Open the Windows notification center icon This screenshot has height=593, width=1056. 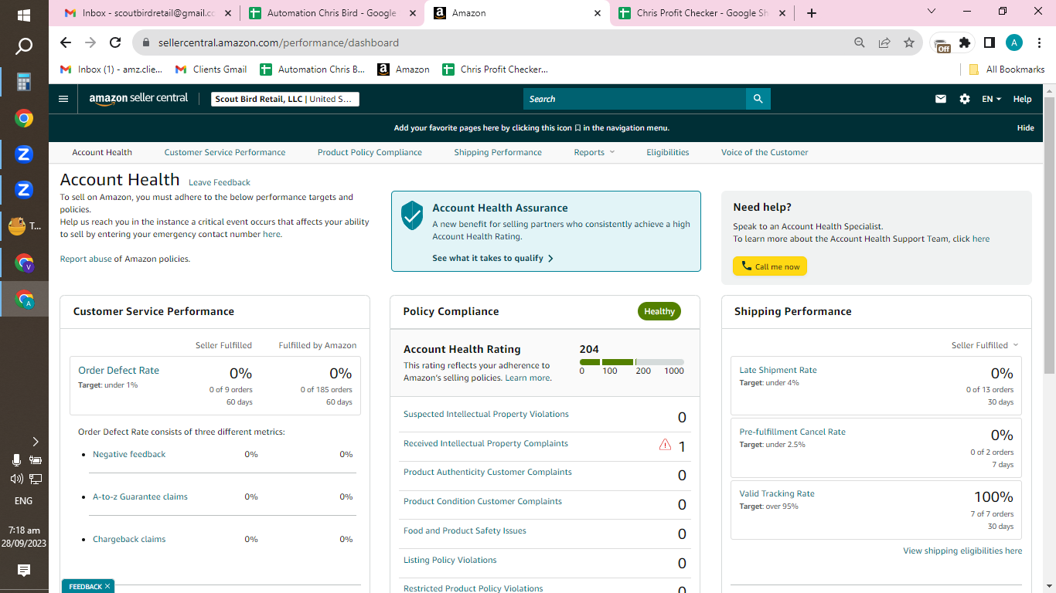24,571
